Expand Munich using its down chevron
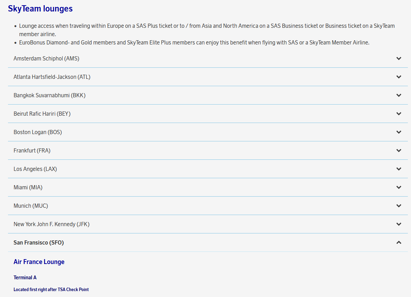The image size is (411, 297). [399, 206]
